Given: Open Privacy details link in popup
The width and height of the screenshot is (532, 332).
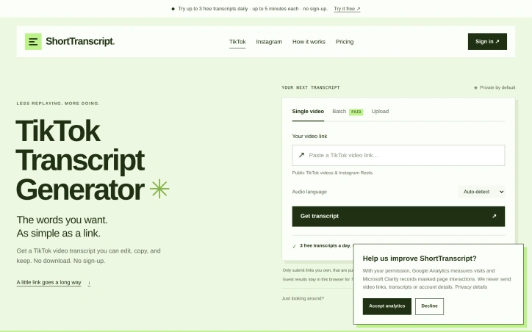Looking at the screenshot, I should 471,287.
